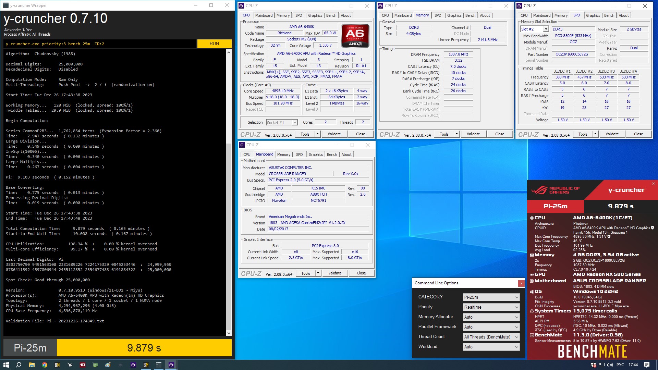Click y-cruncher Wrapper title bar icon
Screen dimensions: 658x370
(6, 5)
